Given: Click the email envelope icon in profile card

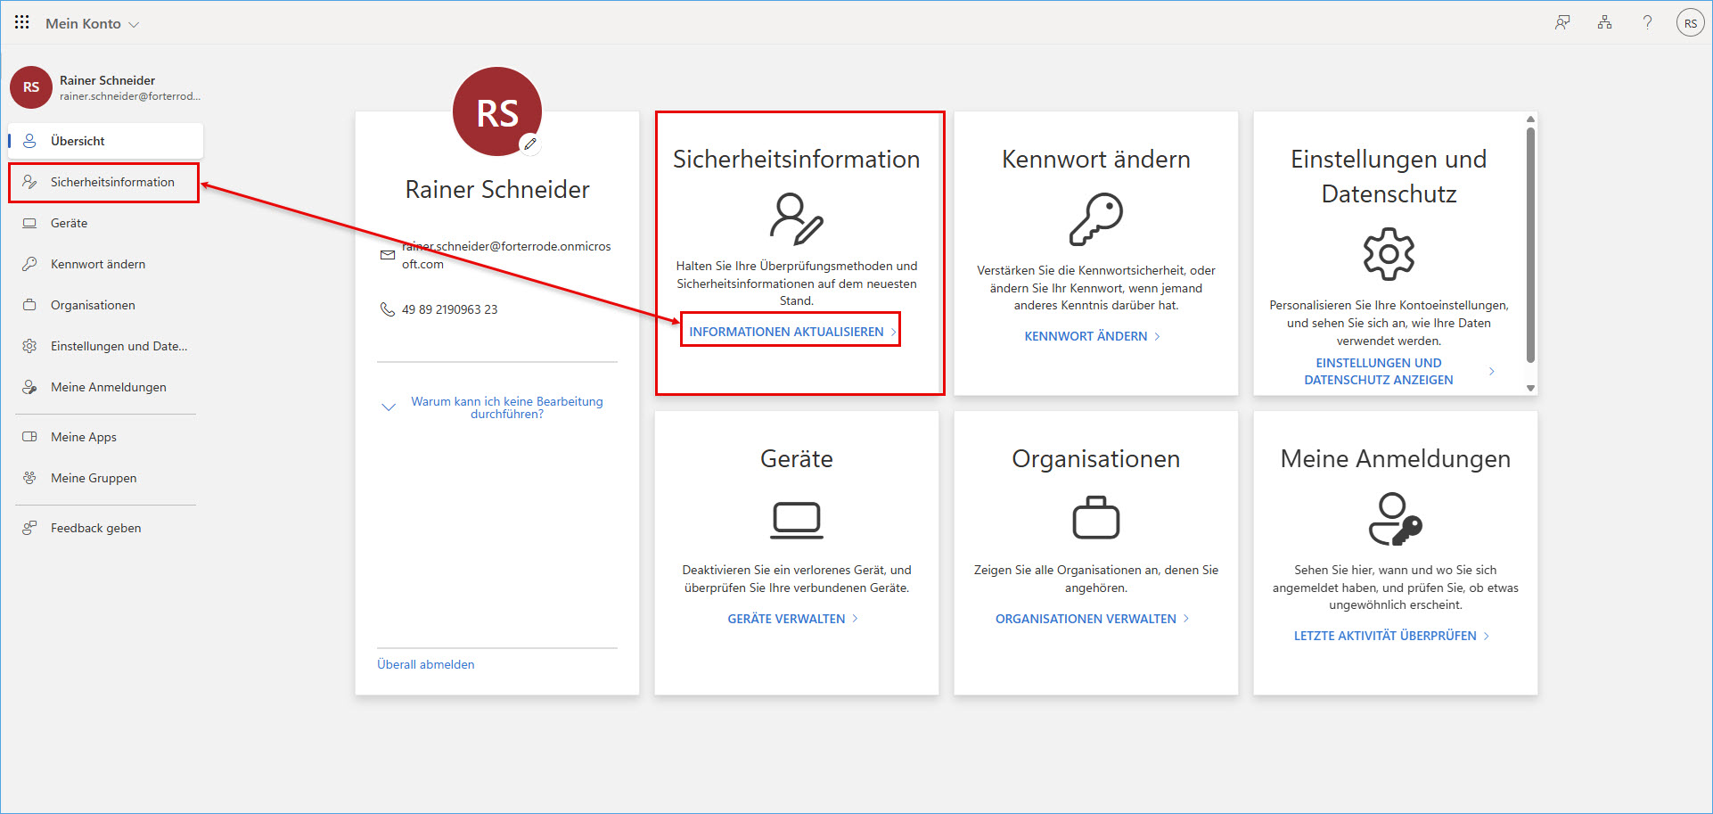Looking at the screenshot, I should coord(388,255).
